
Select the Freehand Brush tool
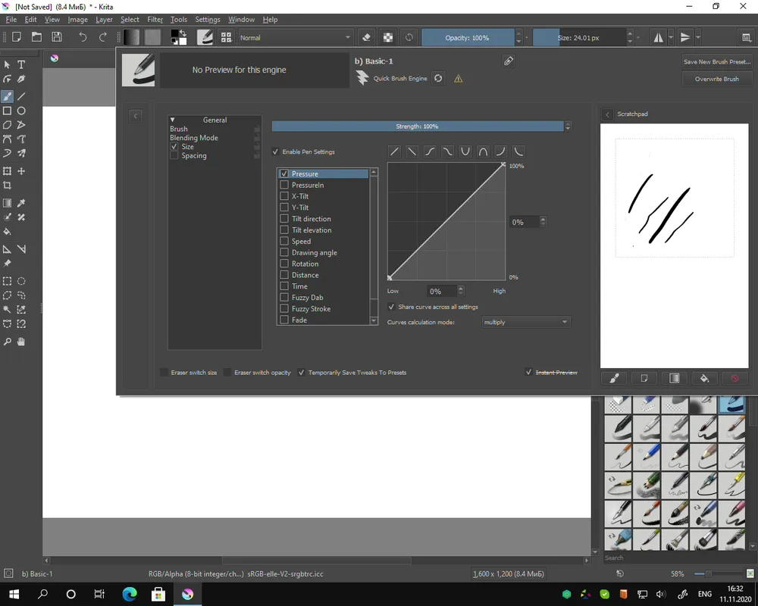[7, 96]
